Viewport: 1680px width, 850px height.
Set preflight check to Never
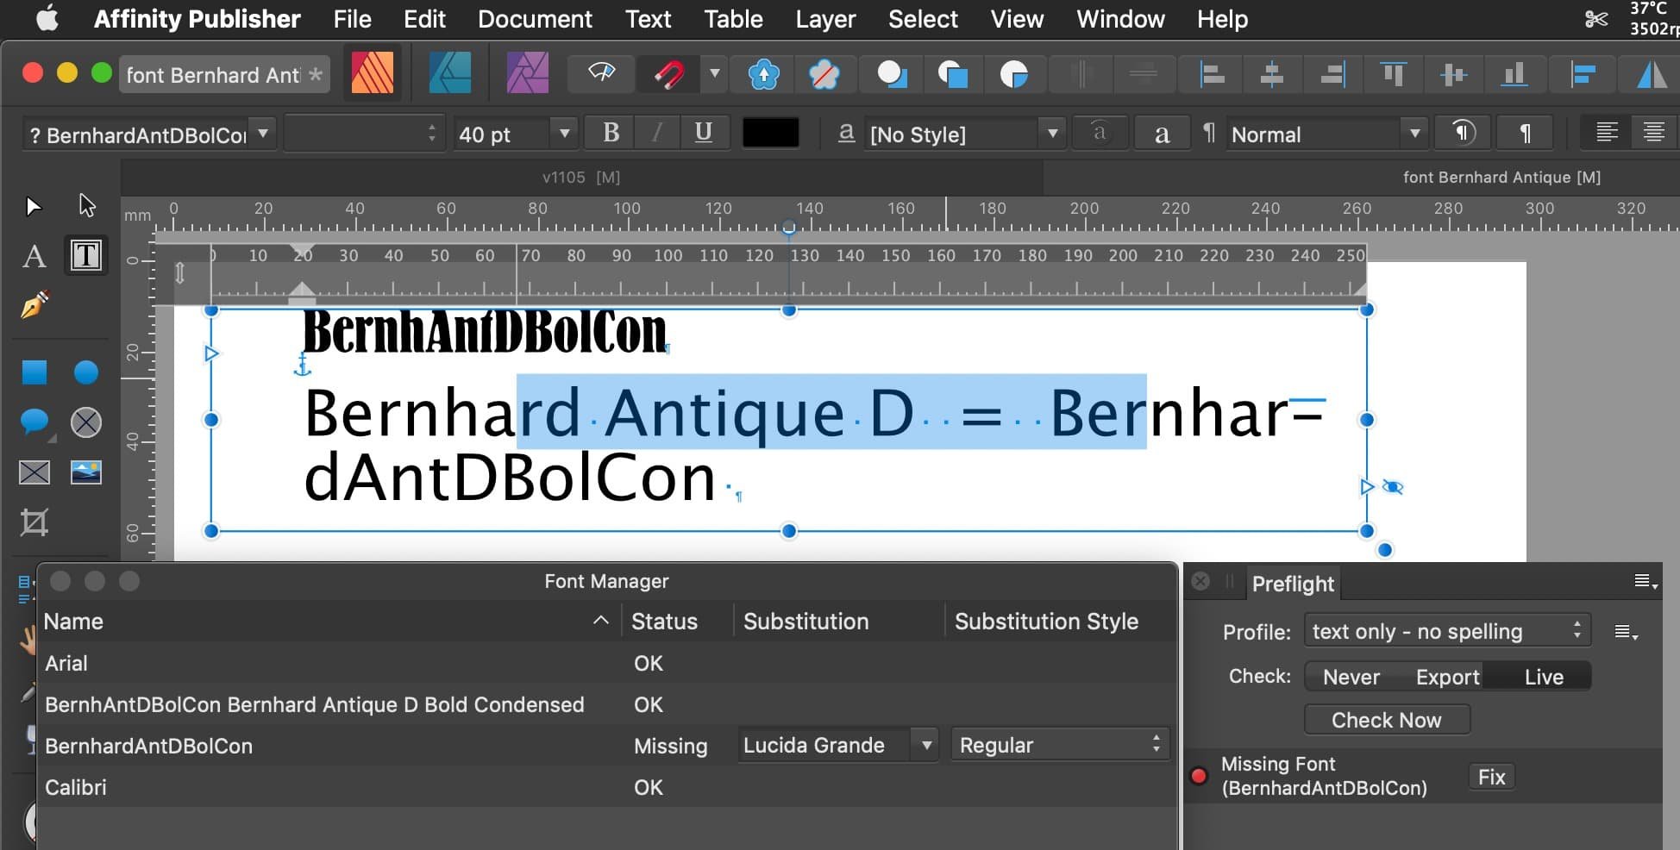1351,677
